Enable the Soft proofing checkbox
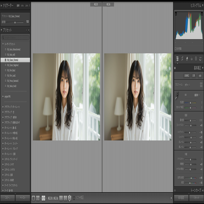The image size is (204, 204). click(74, 198)
